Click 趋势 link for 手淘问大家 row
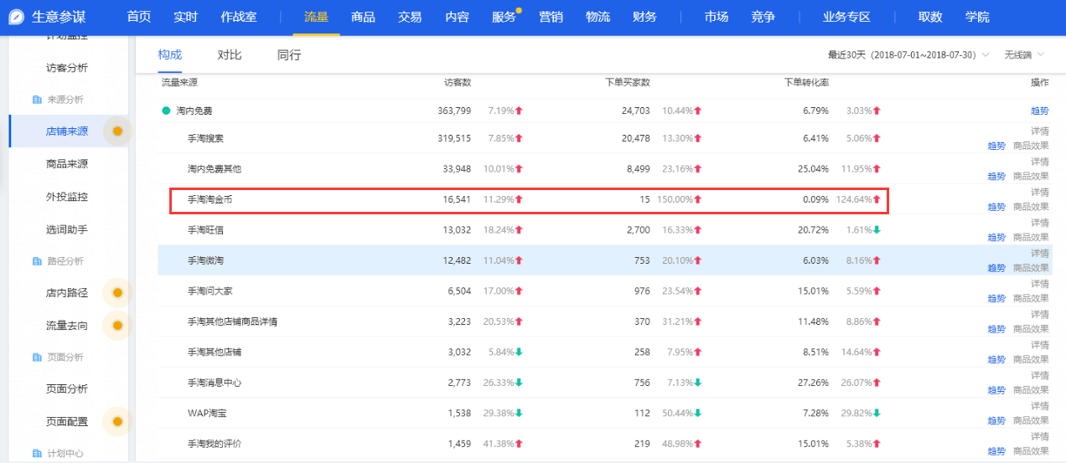This screenshot has width=1066, height=463. coord(996,299)
